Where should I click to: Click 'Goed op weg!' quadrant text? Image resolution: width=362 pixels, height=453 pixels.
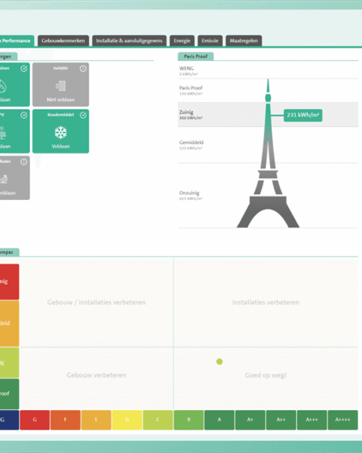[x=265, y=375]
